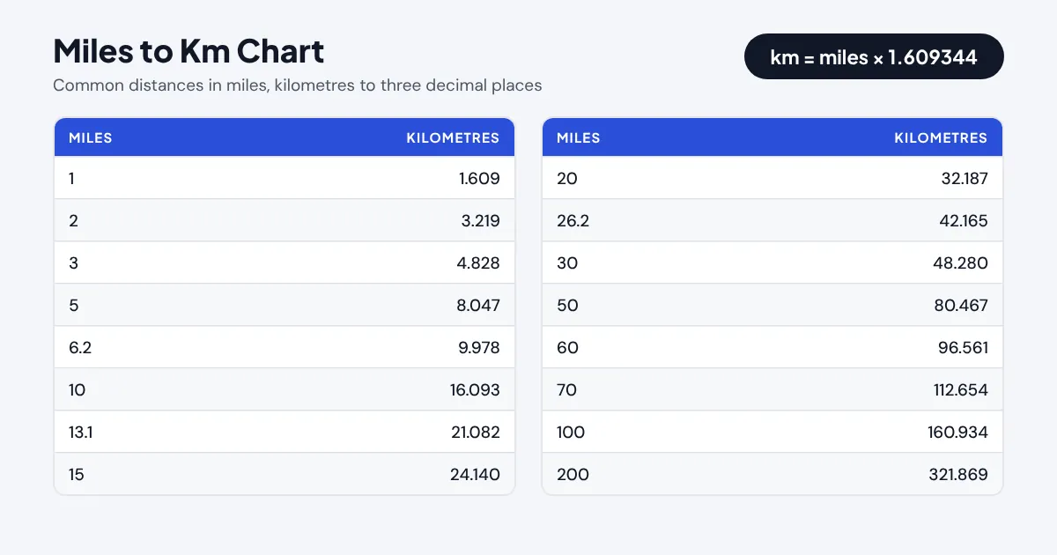
Task: Select the miles cell '26.2'
Action: (573, 220)
